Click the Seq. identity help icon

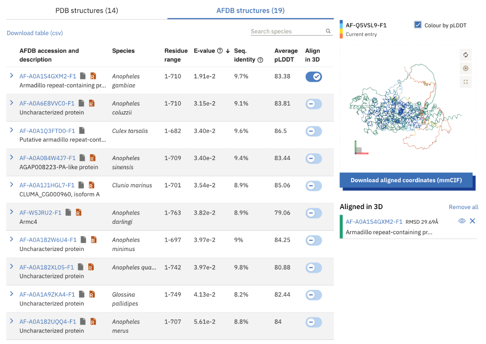260,60
